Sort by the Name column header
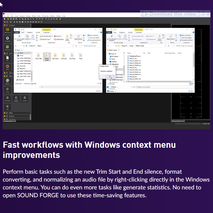 point(129,53)
